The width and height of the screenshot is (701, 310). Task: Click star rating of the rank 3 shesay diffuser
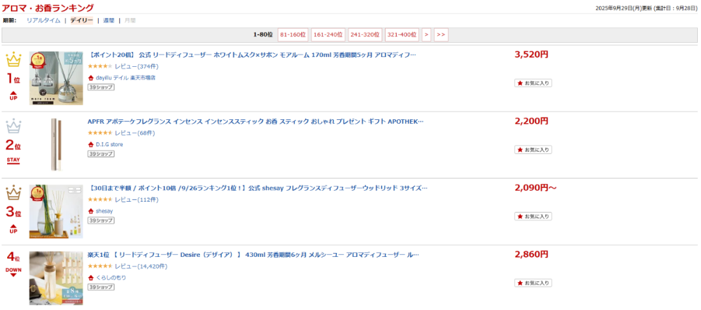pos(99,200)
